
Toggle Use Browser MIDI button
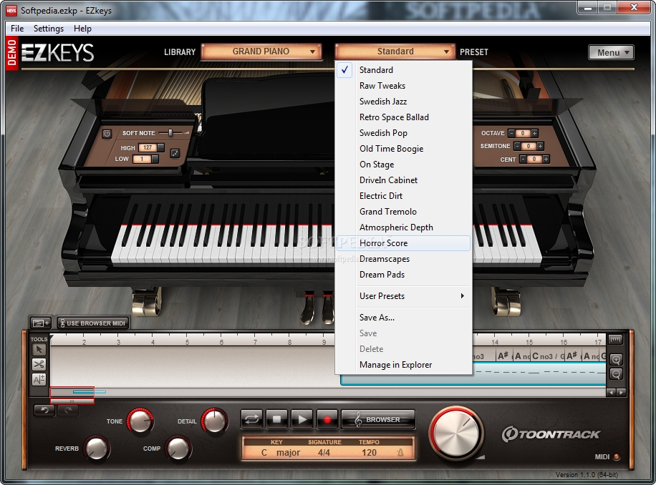click(x=92, y=323)
